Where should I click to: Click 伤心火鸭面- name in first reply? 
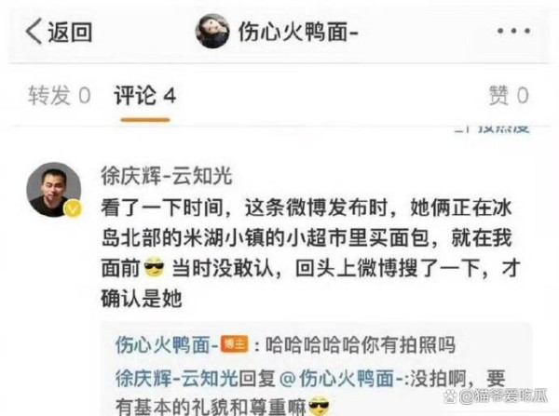coord(167,344)
